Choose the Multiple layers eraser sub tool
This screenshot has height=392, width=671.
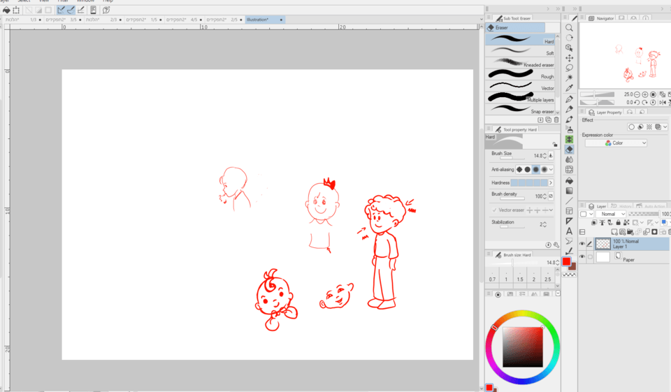(520, 98)
